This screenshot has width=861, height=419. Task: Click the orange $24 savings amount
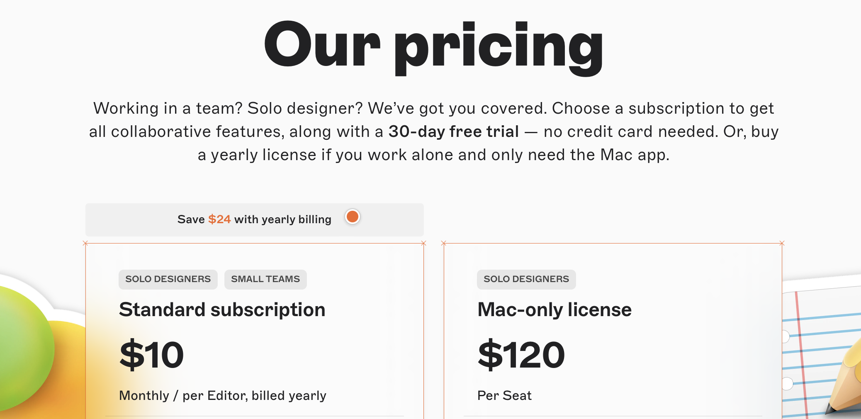[x=219, y=219]
